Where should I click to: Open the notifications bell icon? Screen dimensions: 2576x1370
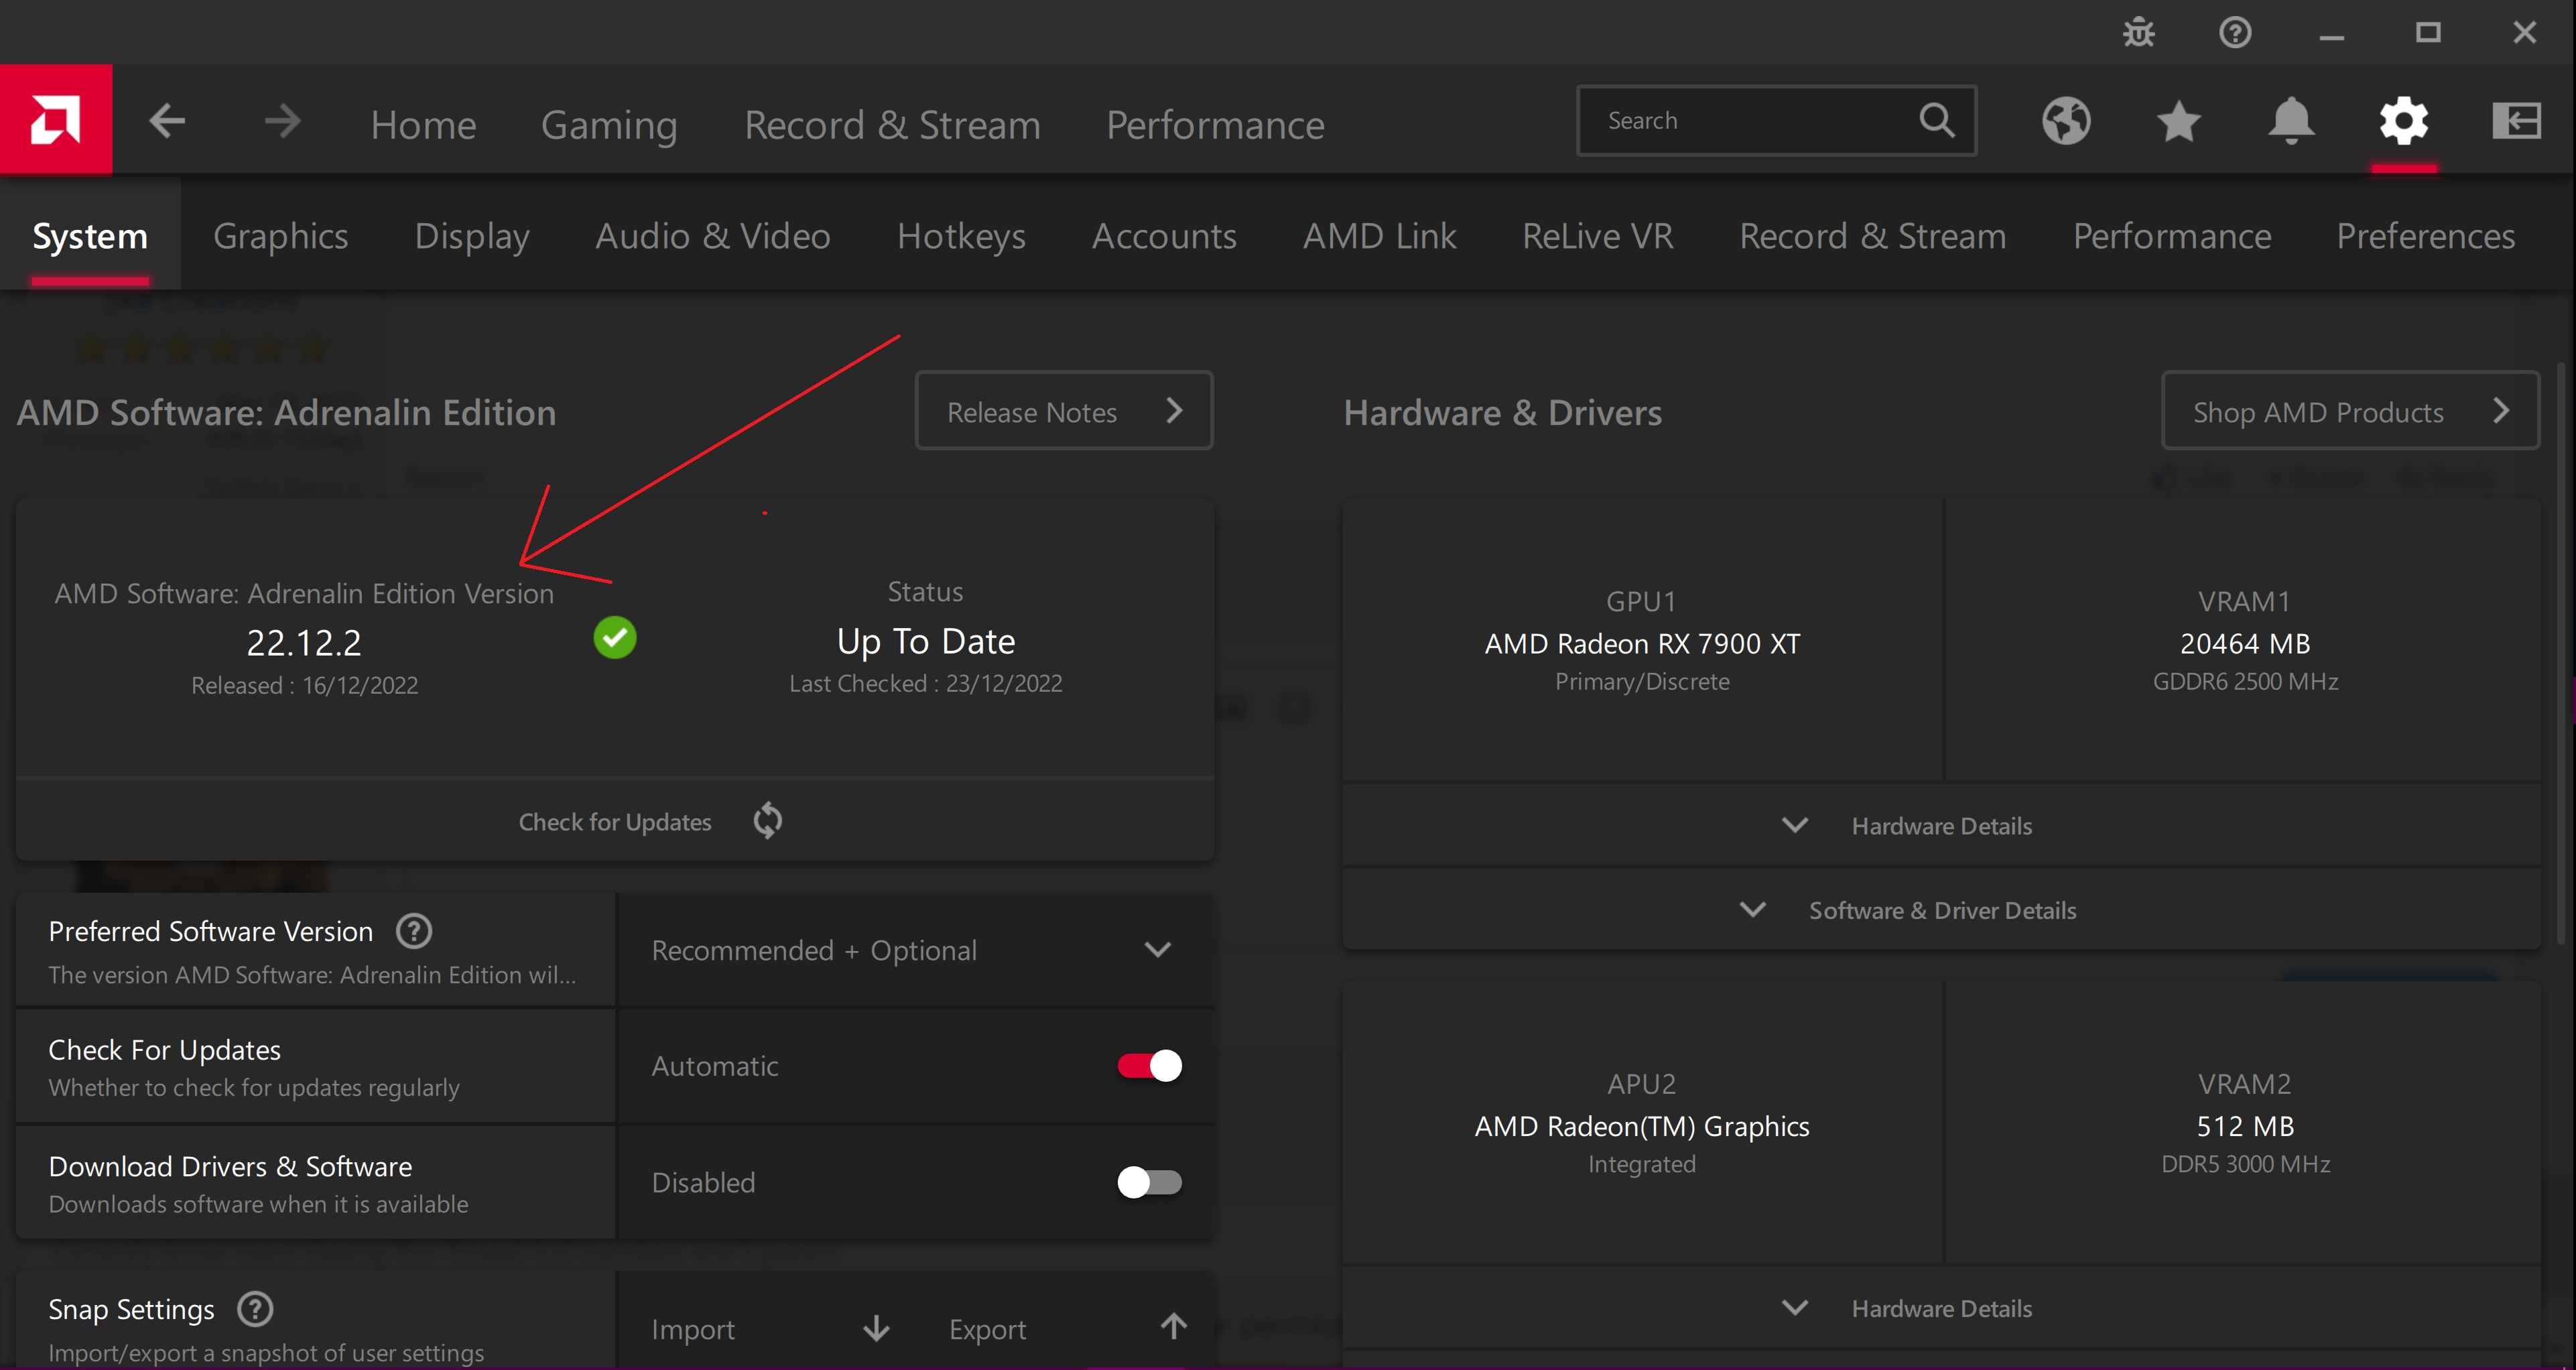(x=2291, y=121)
